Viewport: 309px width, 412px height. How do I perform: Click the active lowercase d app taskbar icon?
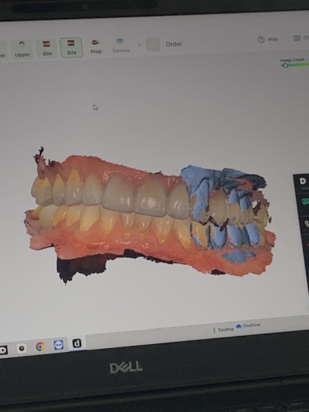pyautogui.click(x=77, y=343)
